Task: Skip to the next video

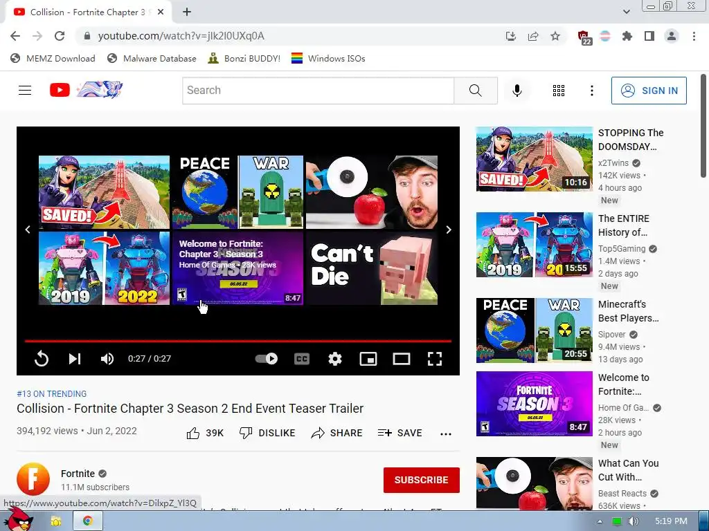Action: [x=75, y=359]
